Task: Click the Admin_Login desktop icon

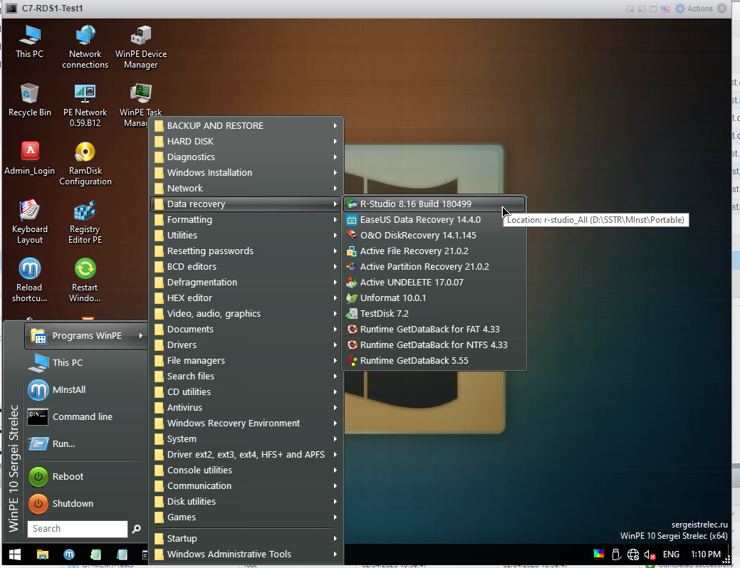Action: click(x=29, y=152)
